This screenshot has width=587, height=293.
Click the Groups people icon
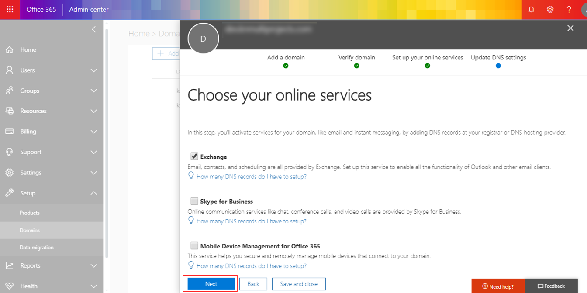coord(9,91)
